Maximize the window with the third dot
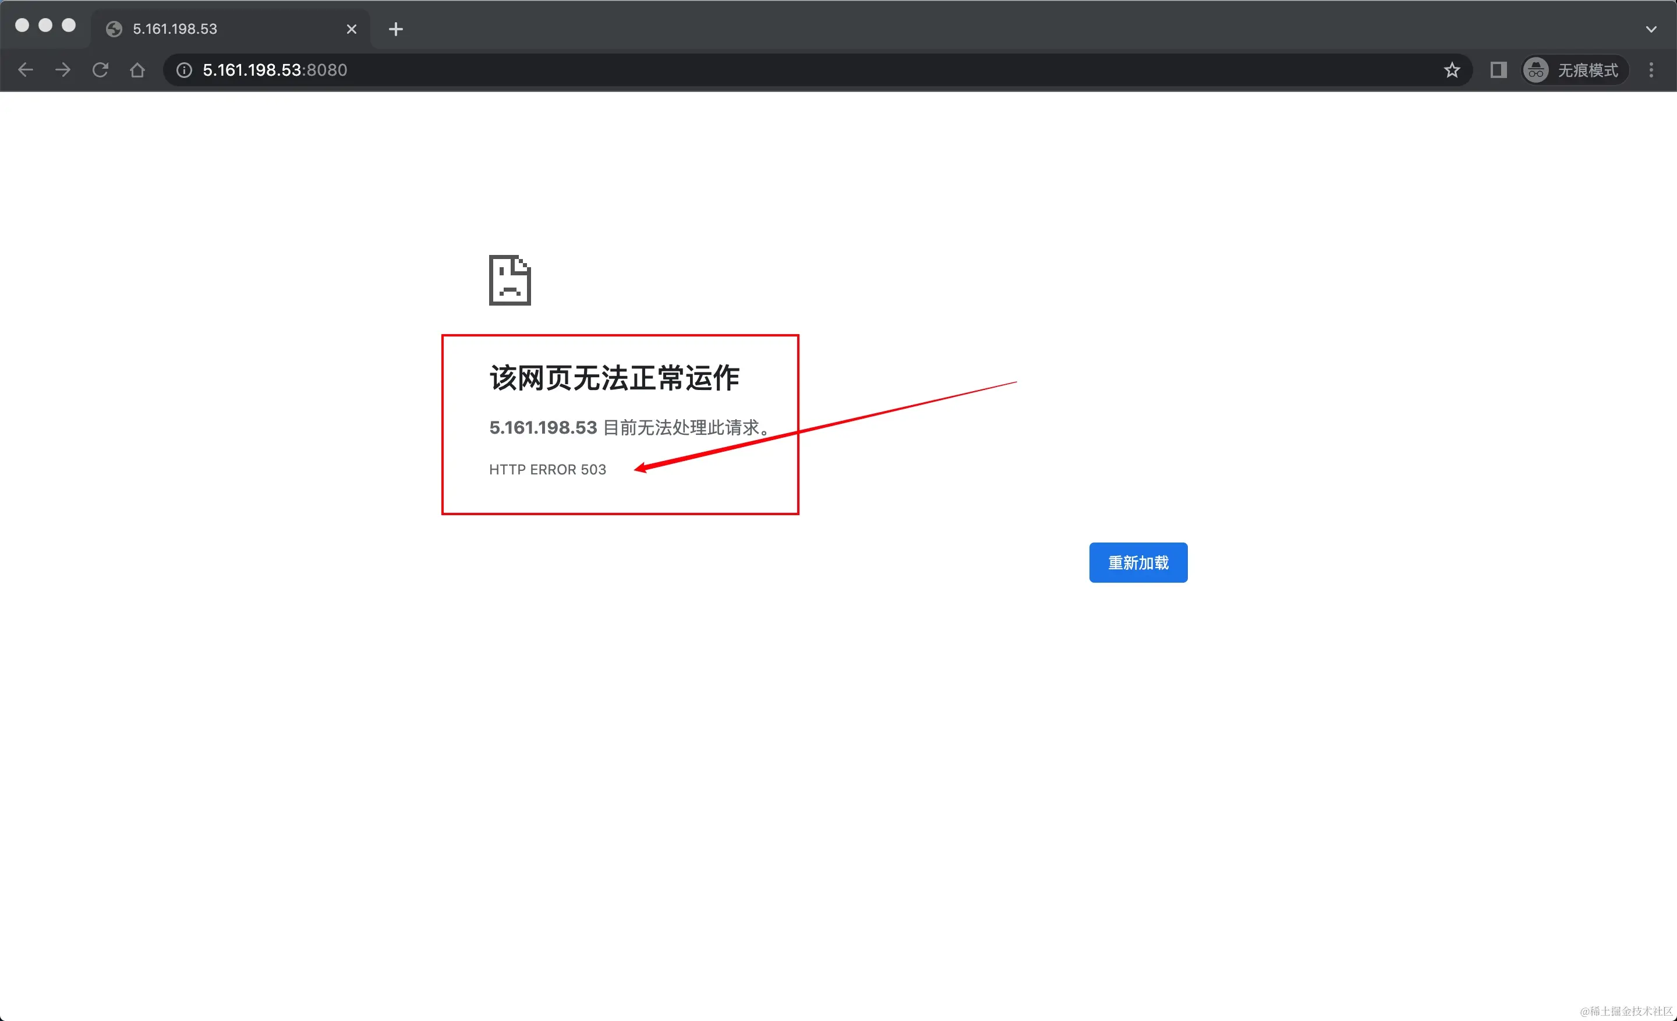The width and height of the screenshot is (1677, 1021). (x=68, y=25)
